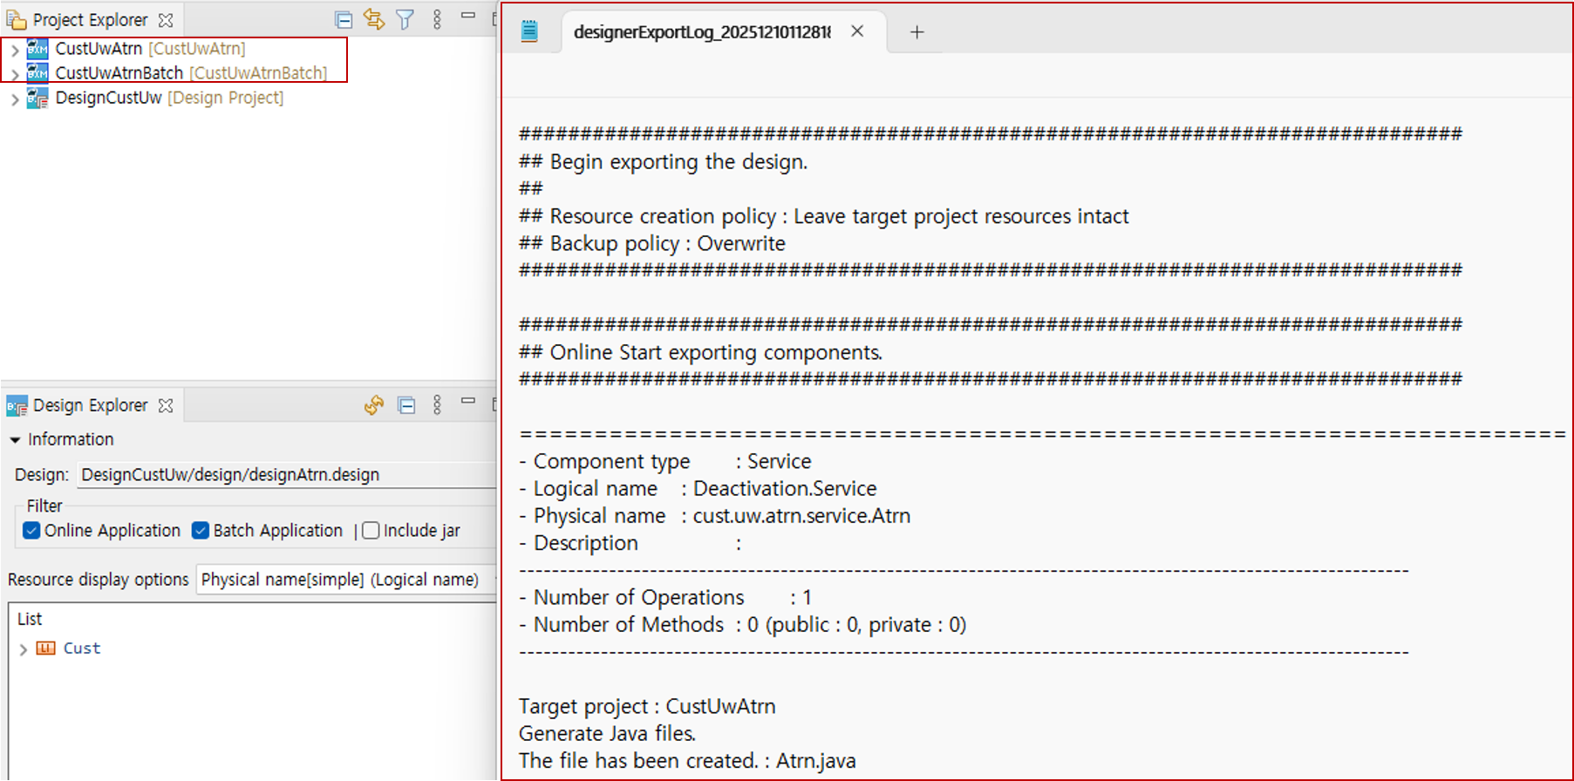Open Design Explorer view menu (three dots)
This screenshot has width=1574, height=781.
coord(437,405)
